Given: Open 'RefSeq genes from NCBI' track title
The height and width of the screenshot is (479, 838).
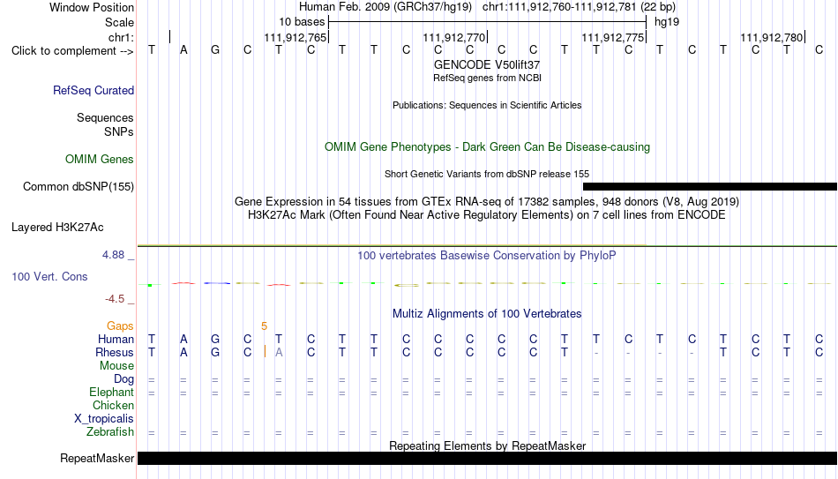Looking at the screenshot, I should pos(487,78).
